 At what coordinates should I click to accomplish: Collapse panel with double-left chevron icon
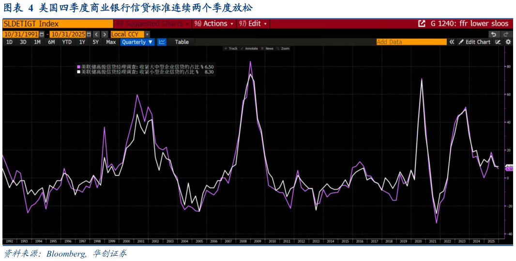pyautogui.click(x=452, y=42)
